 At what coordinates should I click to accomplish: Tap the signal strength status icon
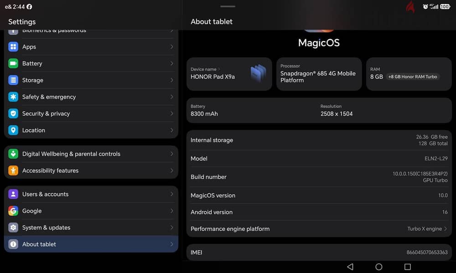tap(434, 6)
